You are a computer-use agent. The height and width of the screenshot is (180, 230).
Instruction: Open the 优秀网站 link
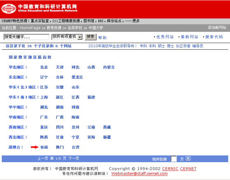click(x=165, y=37)
